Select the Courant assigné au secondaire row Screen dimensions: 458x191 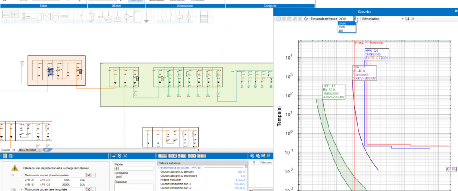tap(202, 176)
